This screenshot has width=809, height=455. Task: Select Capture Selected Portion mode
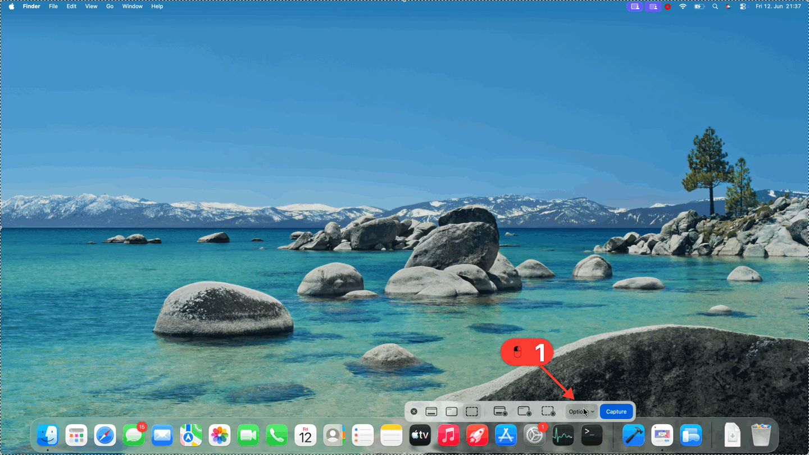pos(472,412)
